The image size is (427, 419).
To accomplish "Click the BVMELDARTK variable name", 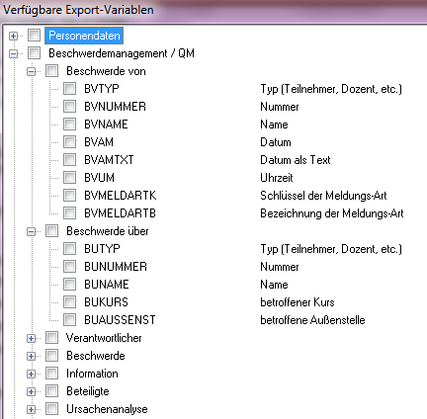I will point(121,196).
